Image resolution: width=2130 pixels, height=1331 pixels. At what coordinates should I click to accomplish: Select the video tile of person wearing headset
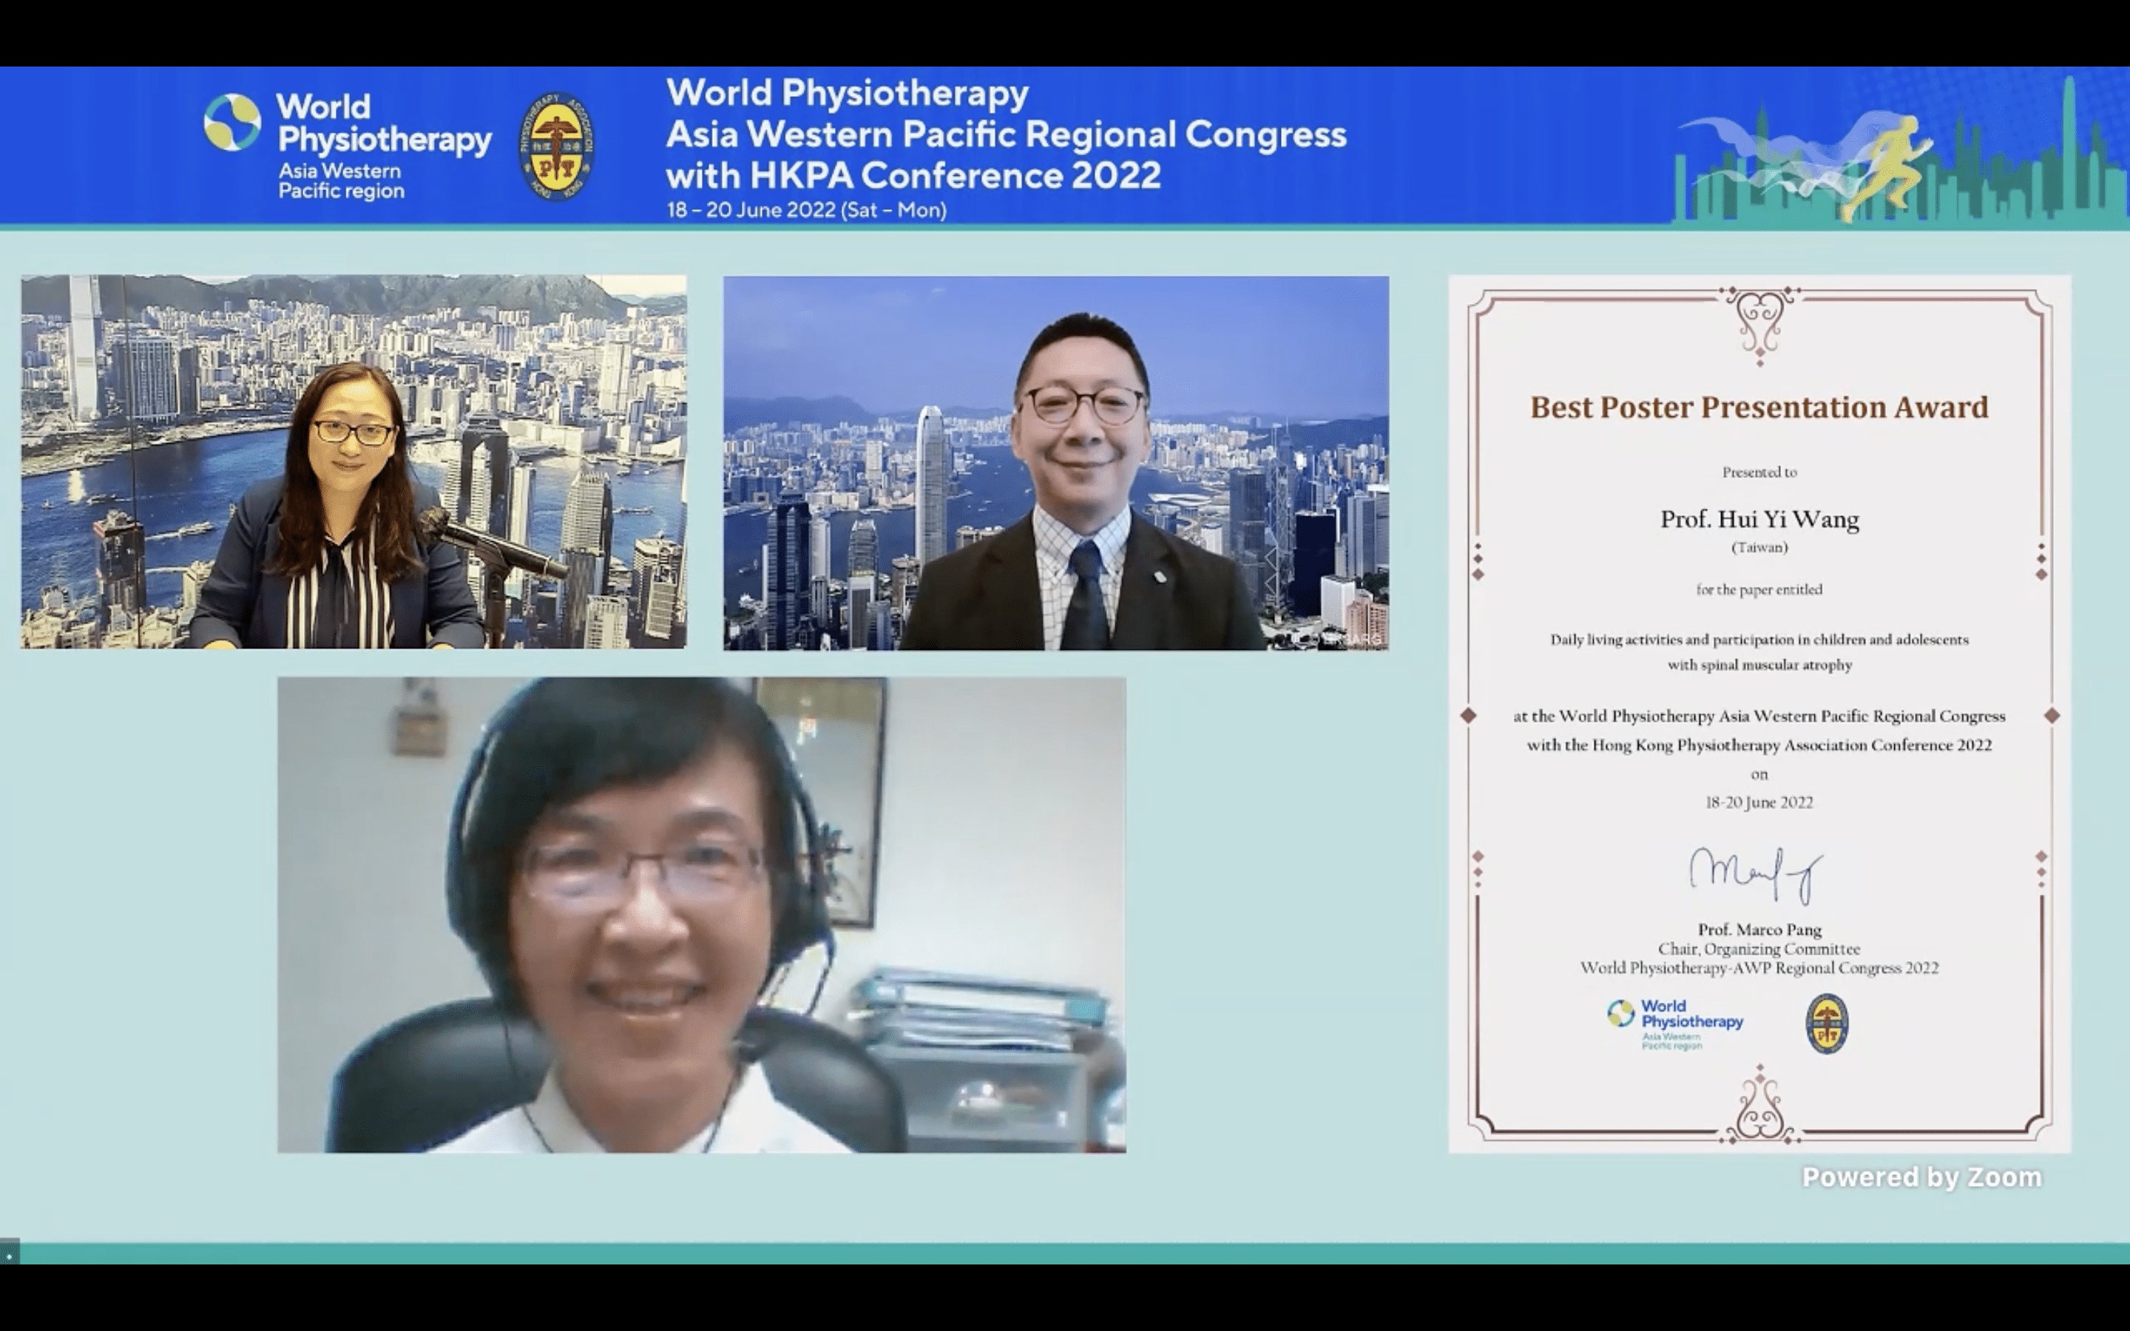click(x=701, y=915)
